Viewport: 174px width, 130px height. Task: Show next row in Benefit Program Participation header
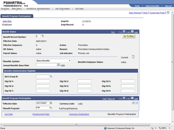pos(132,98)
